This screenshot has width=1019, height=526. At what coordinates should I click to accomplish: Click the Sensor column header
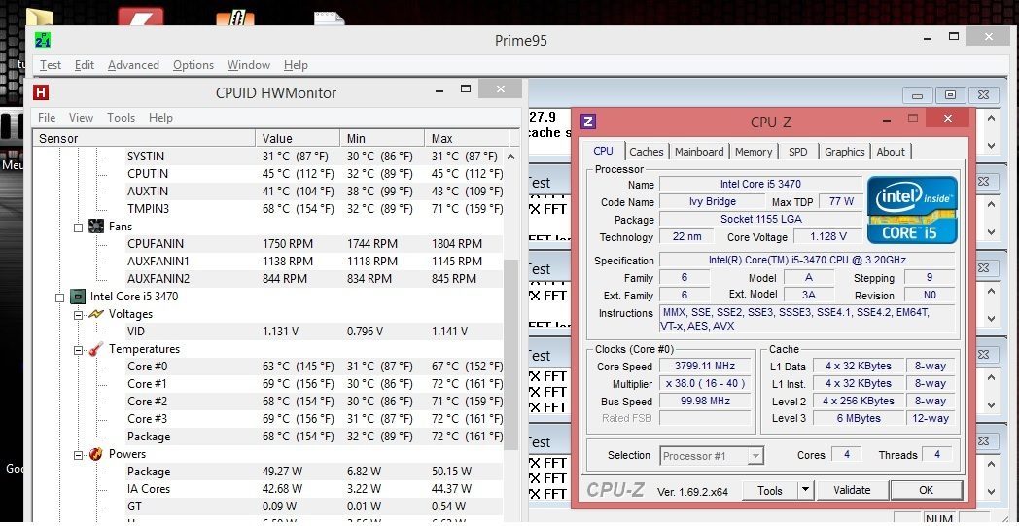tap(144, 138)
